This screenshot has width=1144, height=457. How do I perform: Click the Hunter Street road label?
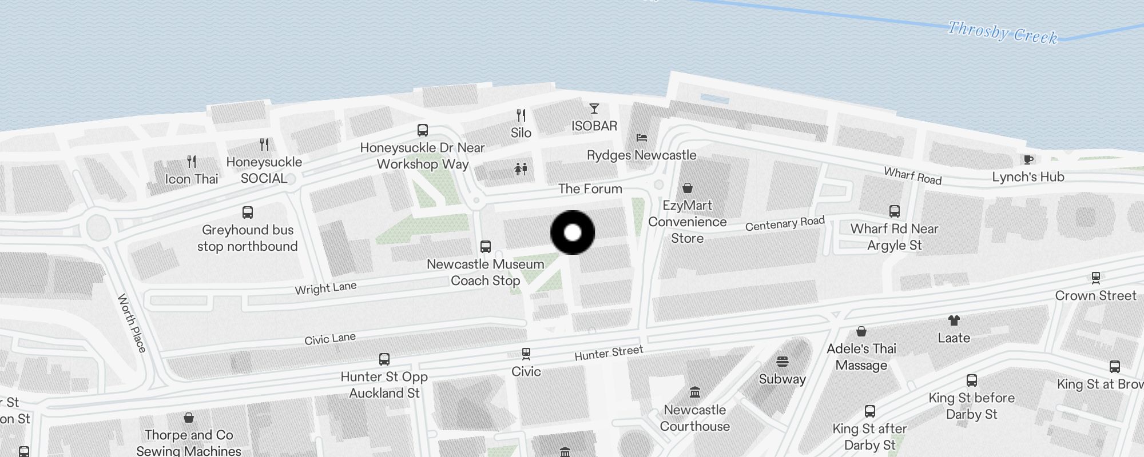[x=609, y=353]
